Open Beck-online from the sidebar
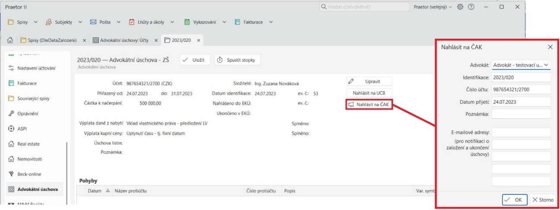This screenshot has width=560, height=210. pyautogui.click(x=28, y=174)
